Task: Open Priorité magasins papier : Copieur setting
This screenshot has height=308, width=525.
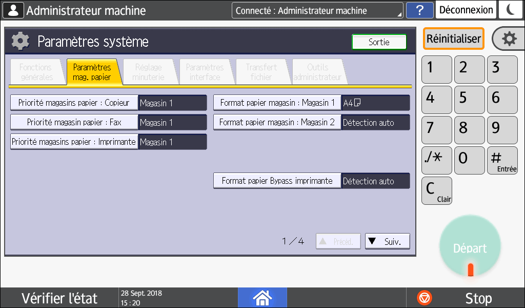Action: coord(74,103)
